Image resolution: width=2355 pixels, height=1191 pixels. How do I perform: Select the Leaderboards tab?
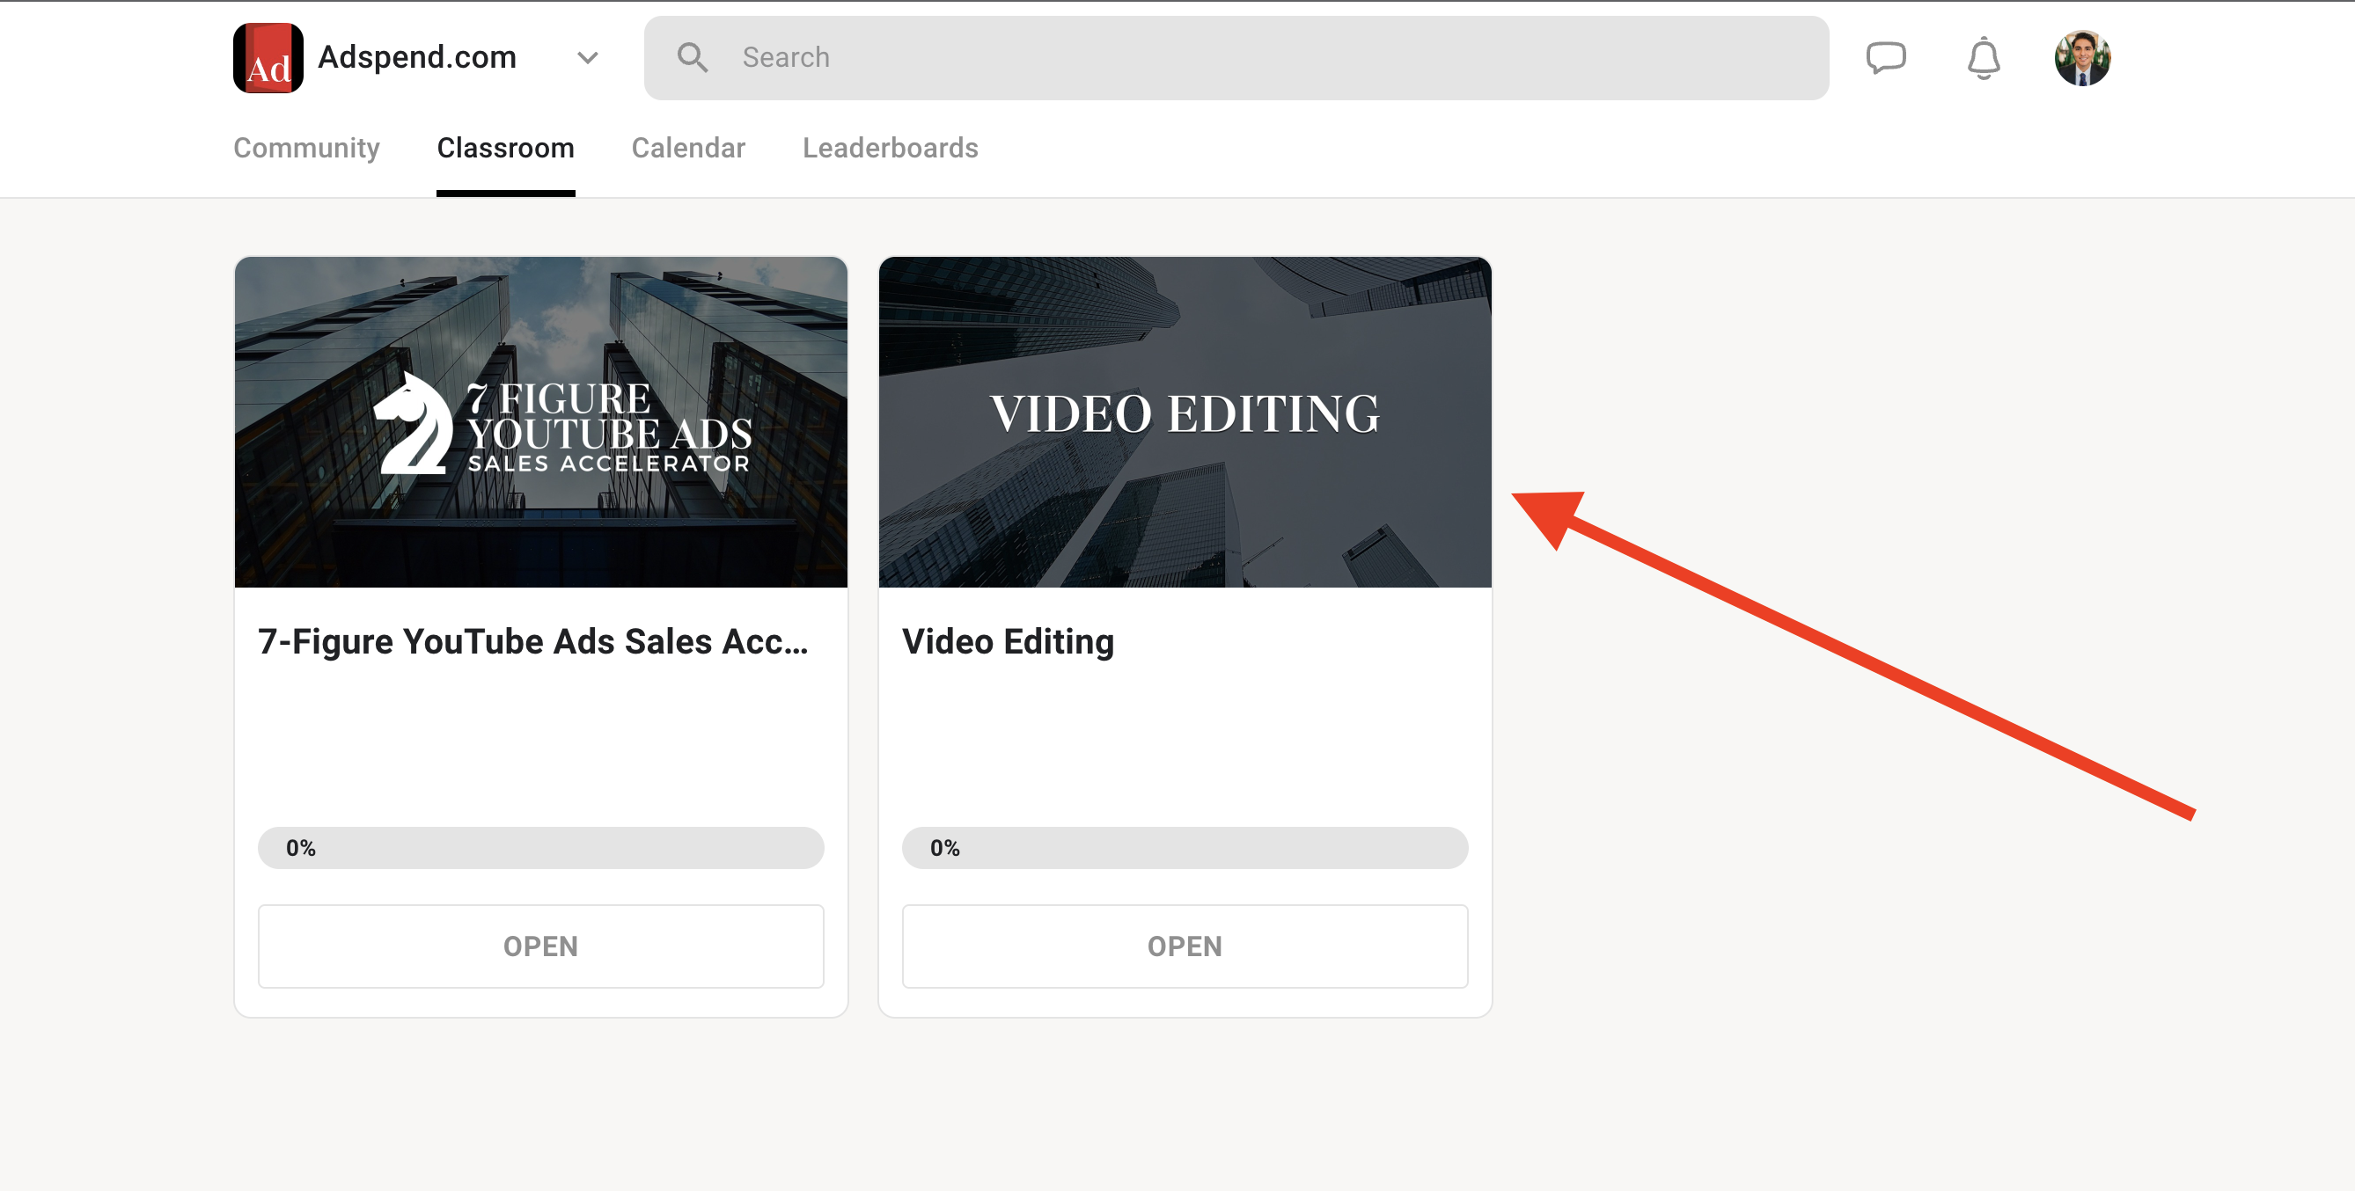coord(890,147)
